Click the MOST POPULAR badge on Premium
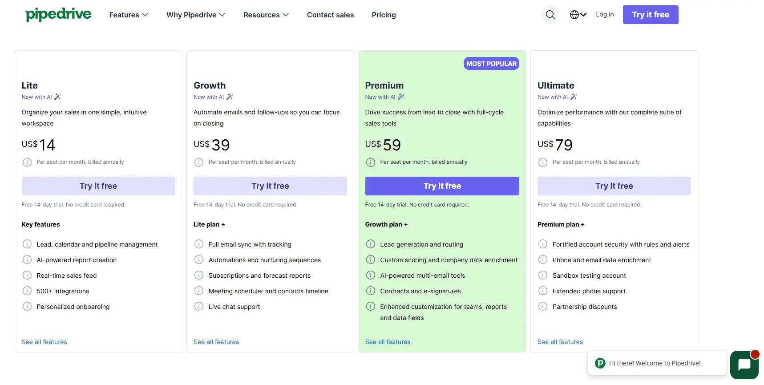The image size is (764, 385). 491,63
